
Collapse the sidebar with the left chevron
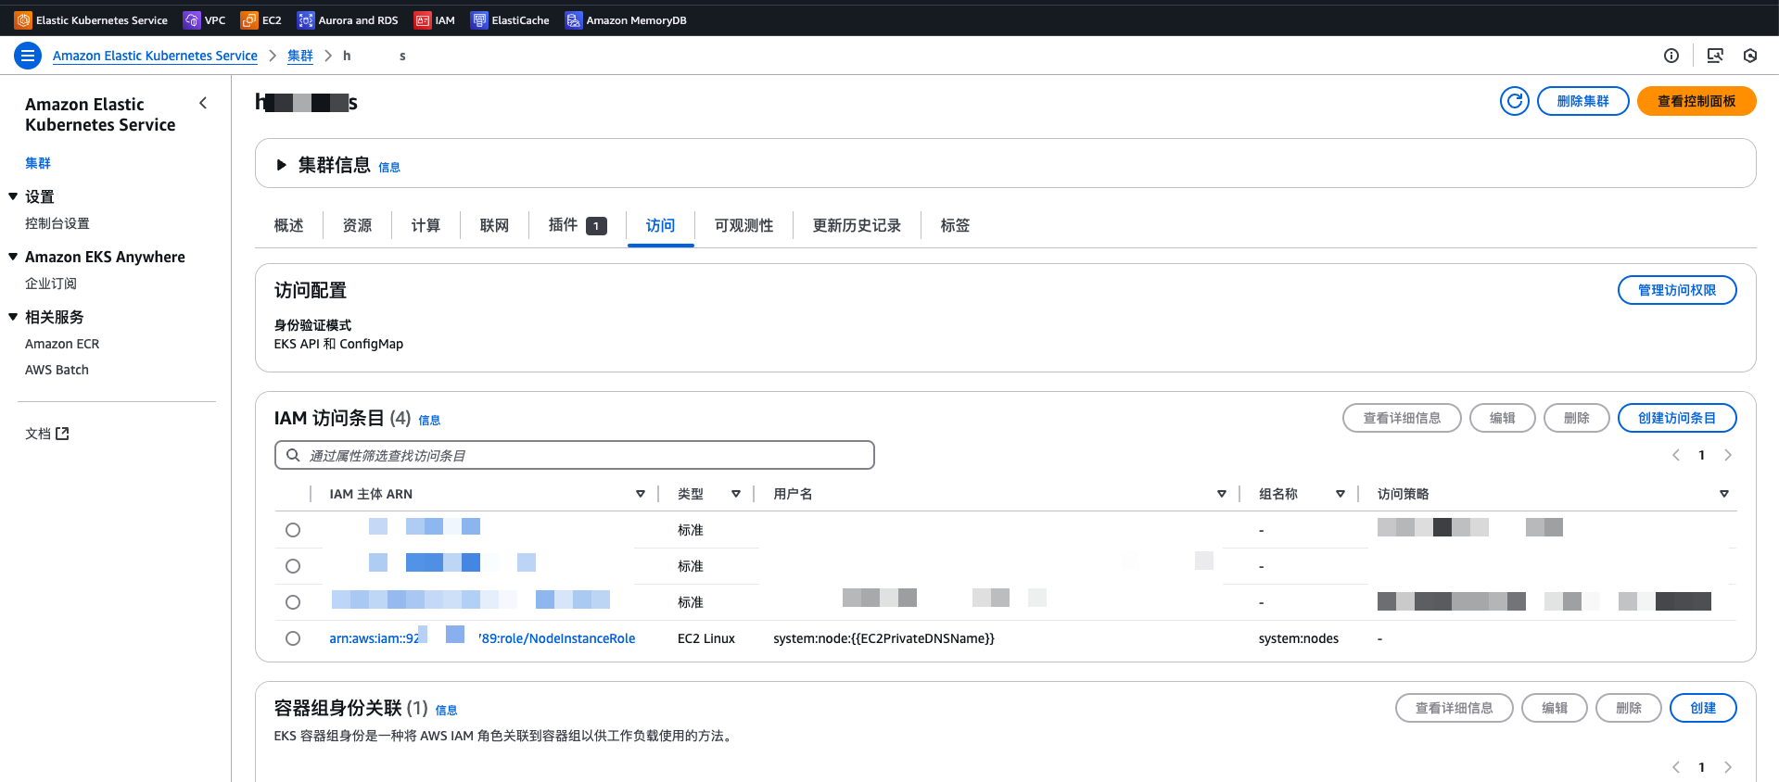pos(203,103)
